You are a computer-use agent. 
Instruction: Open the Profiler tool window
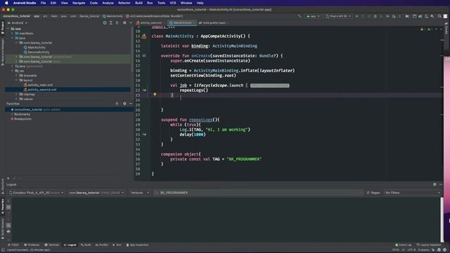(101, 245)
